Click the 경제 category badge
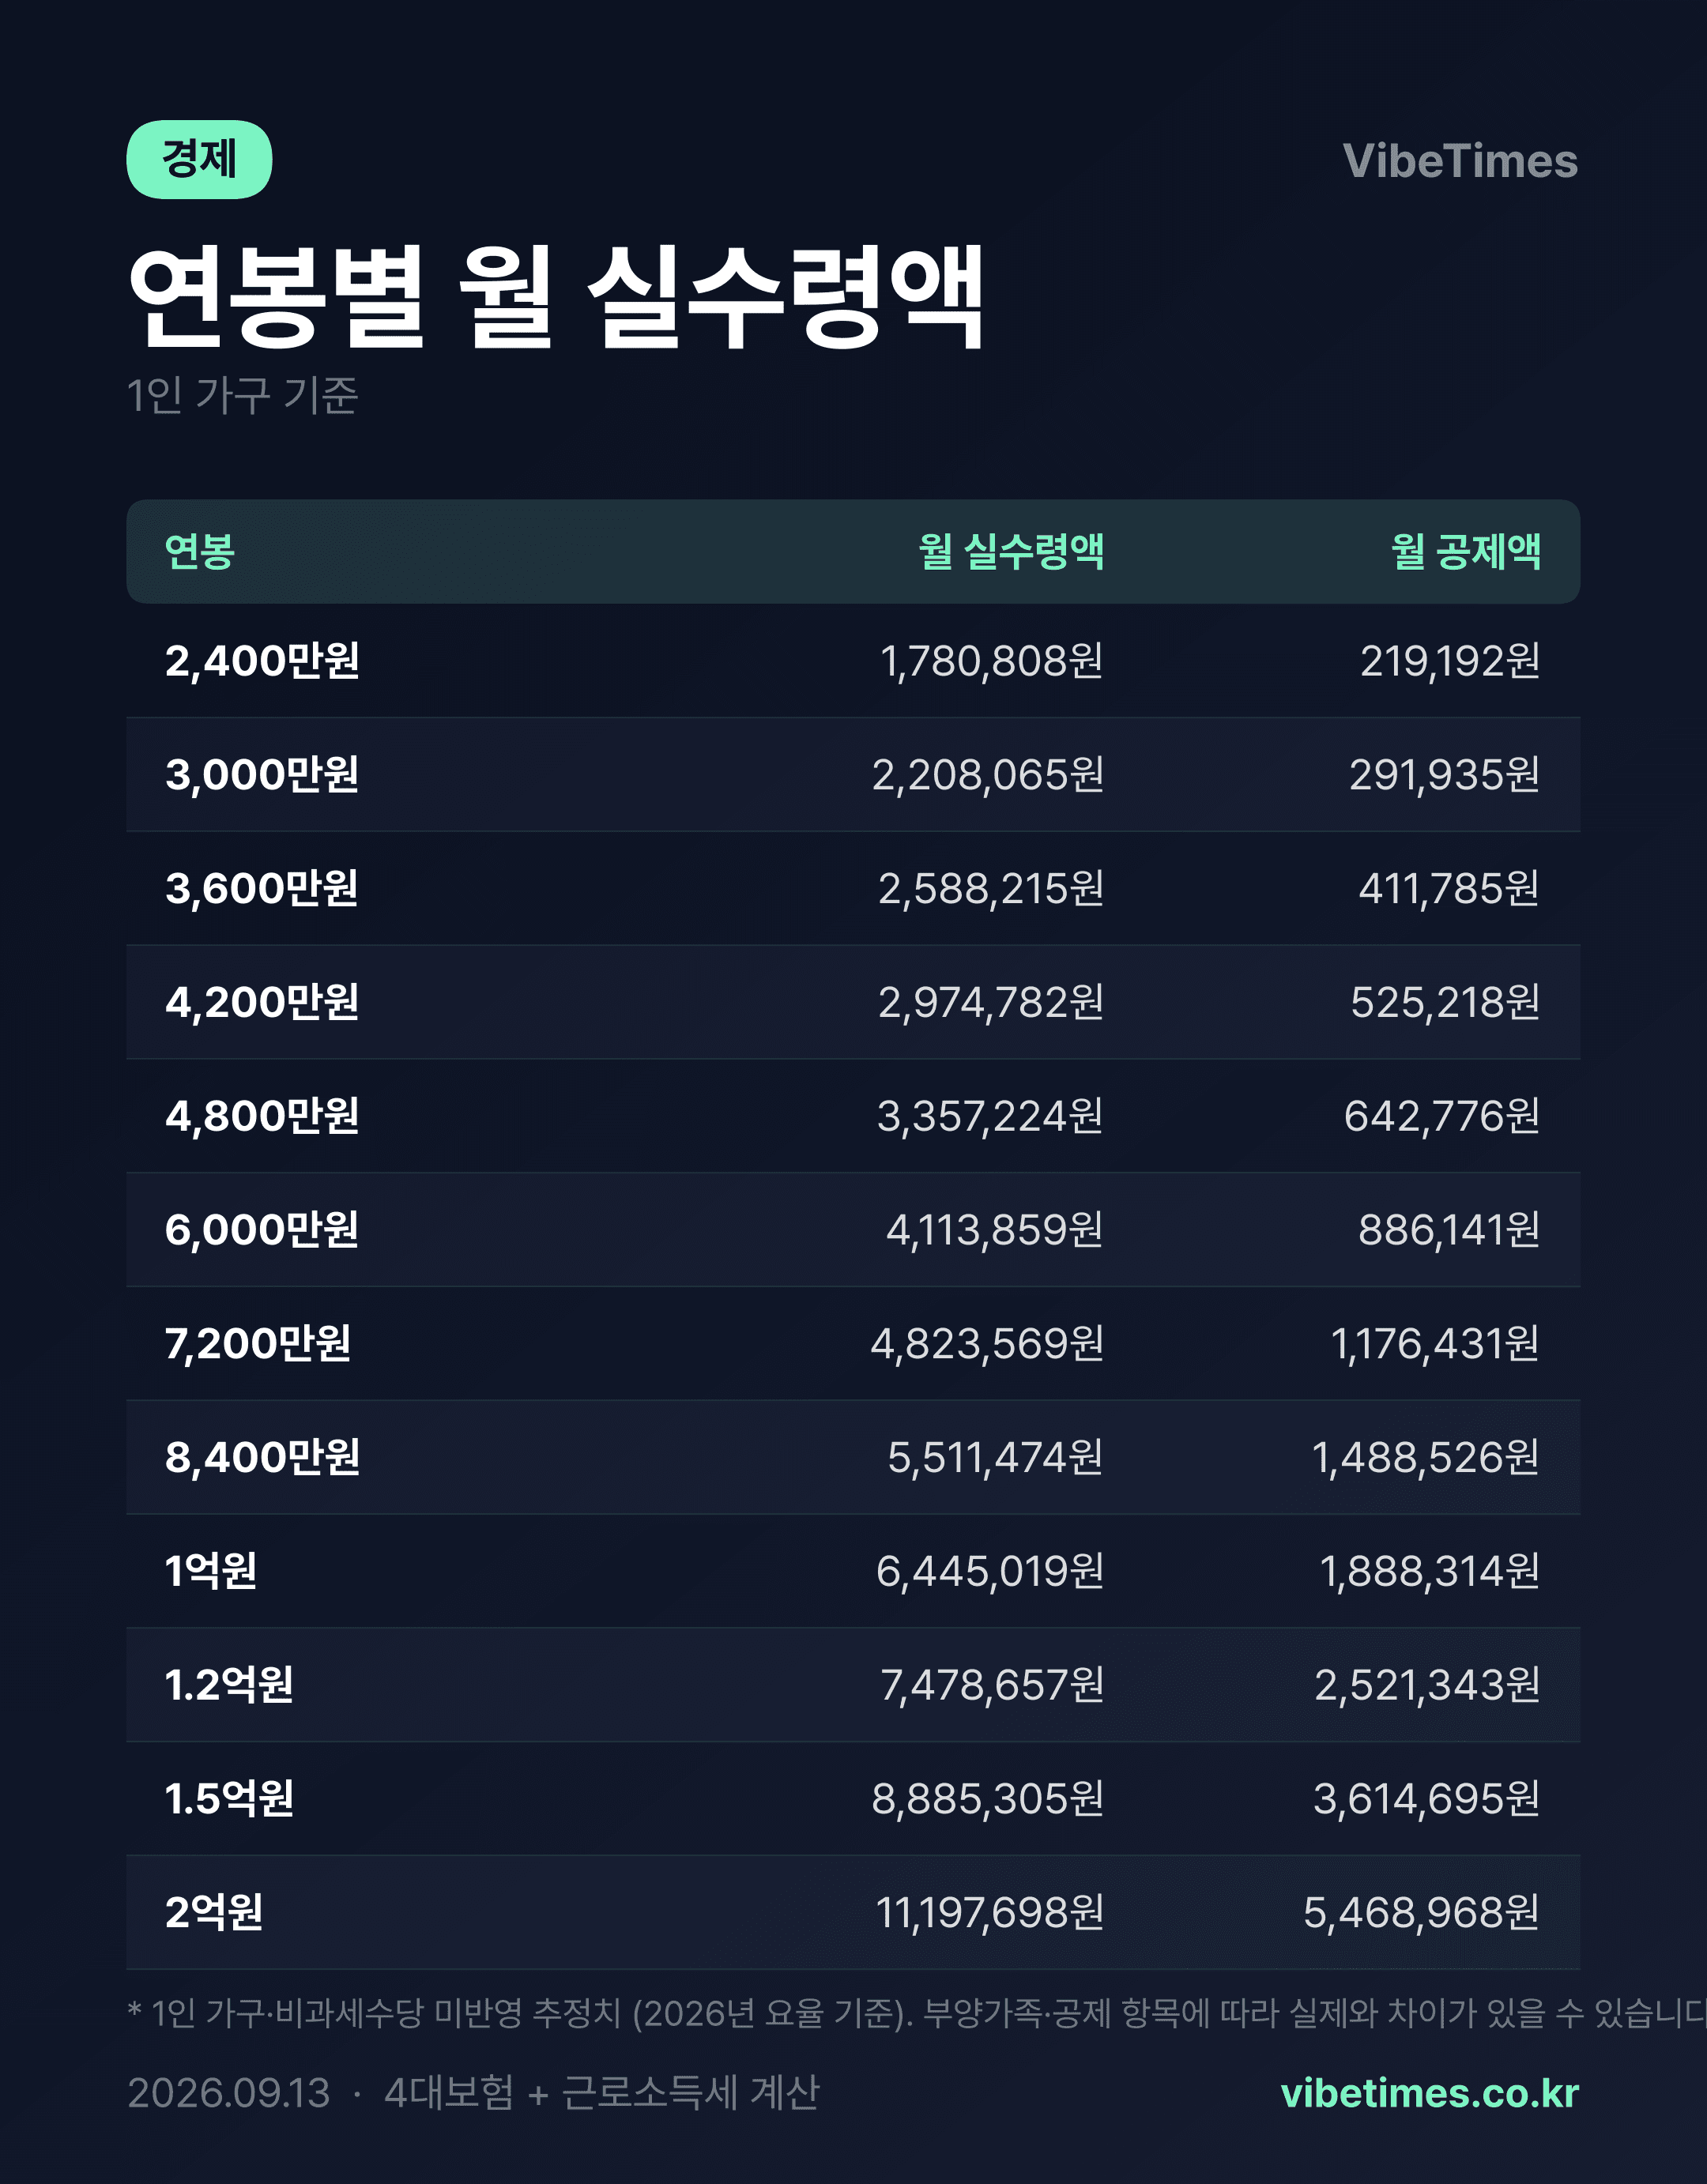 tap(199, 160)
